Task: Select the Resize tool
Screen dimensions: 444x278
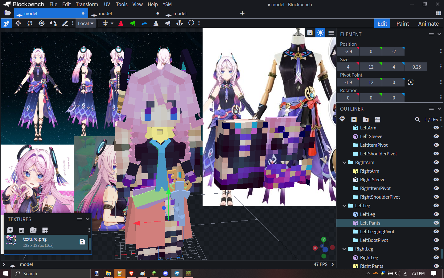Action: point(18,23)
